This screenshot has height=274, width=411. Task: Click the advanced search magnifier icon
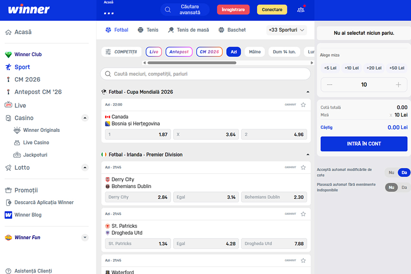168,10
